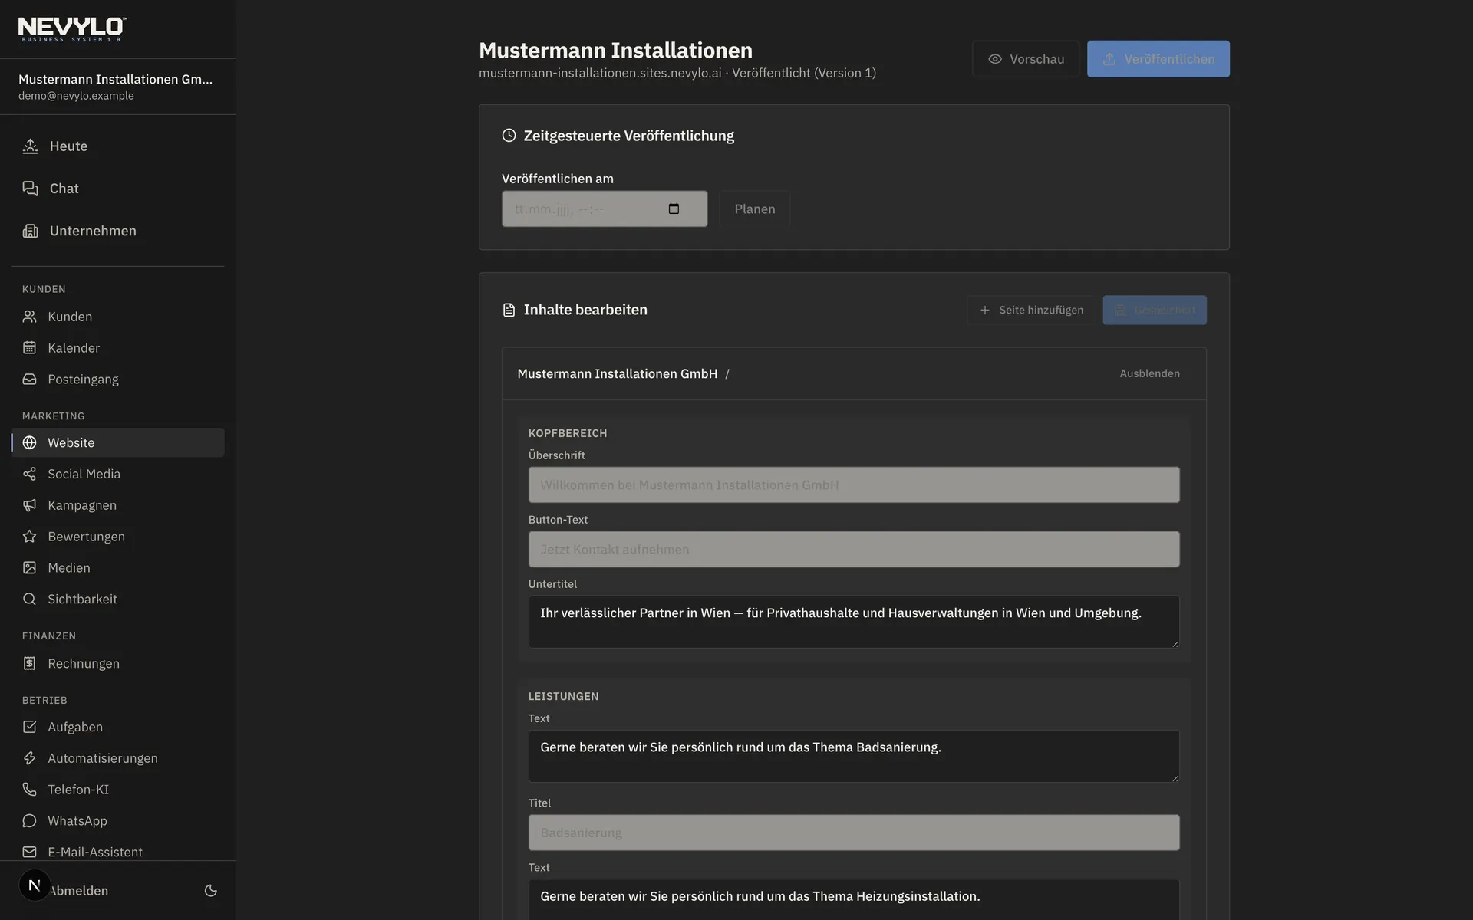Click the Automatisierungen lightning icon
Screen dimensions: 1473x920
(x=29, y=758)
